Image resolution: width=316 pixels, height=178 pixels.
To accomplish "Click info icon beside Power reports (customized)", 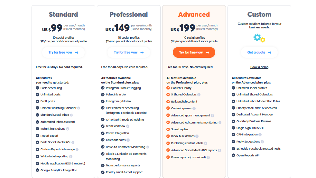I will 208,157.
